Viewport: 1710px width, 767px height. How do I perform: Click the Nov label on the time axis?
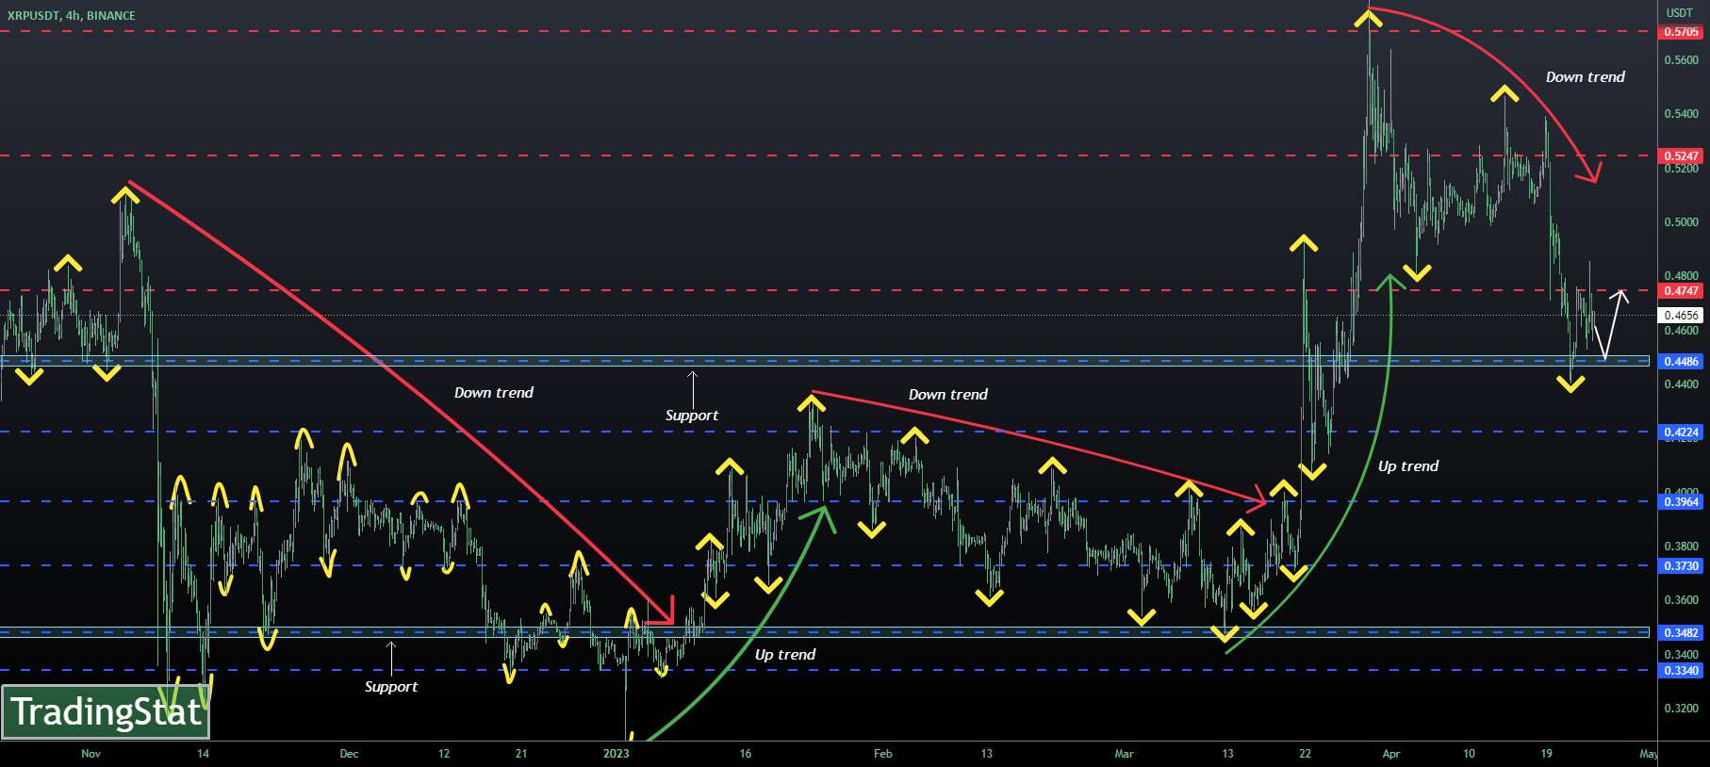[90, 754]
